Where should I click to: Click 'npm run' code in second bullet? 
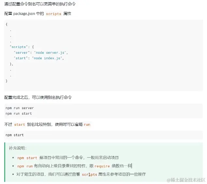(25, 166)
